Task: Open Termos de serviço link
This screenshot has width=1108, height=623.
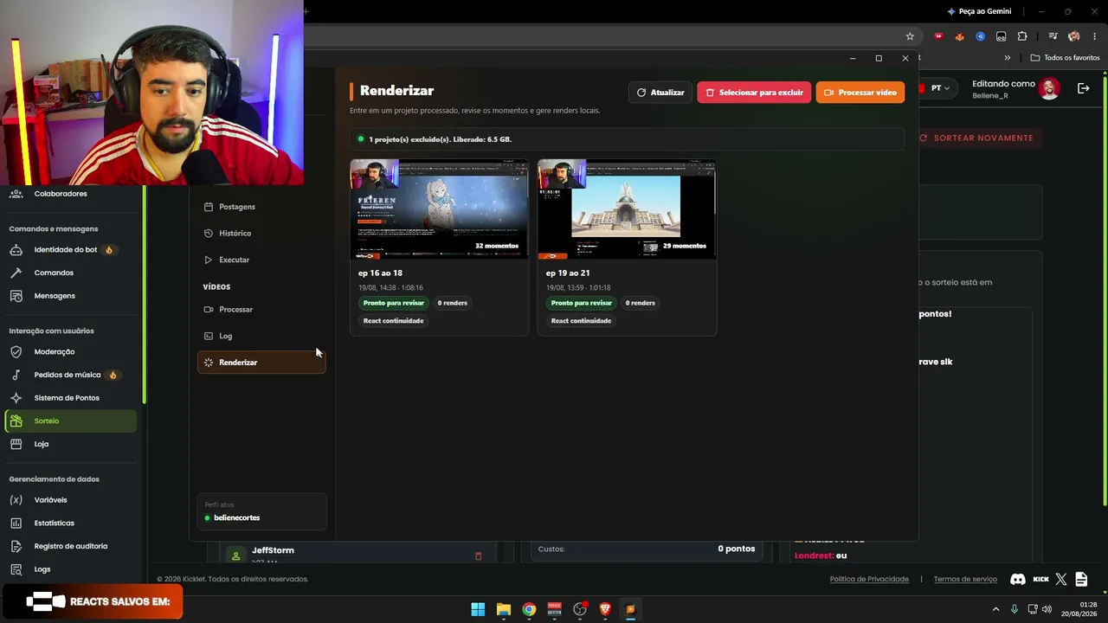Action: [x=965, y=580]
